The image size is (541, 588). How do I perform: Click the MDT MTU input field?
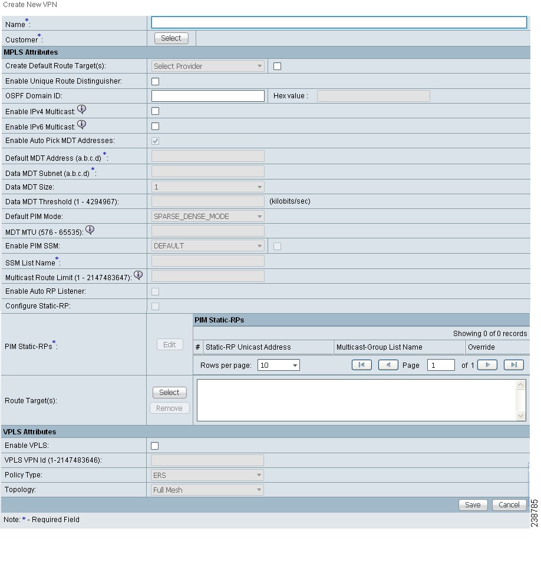tap(207, 231)
